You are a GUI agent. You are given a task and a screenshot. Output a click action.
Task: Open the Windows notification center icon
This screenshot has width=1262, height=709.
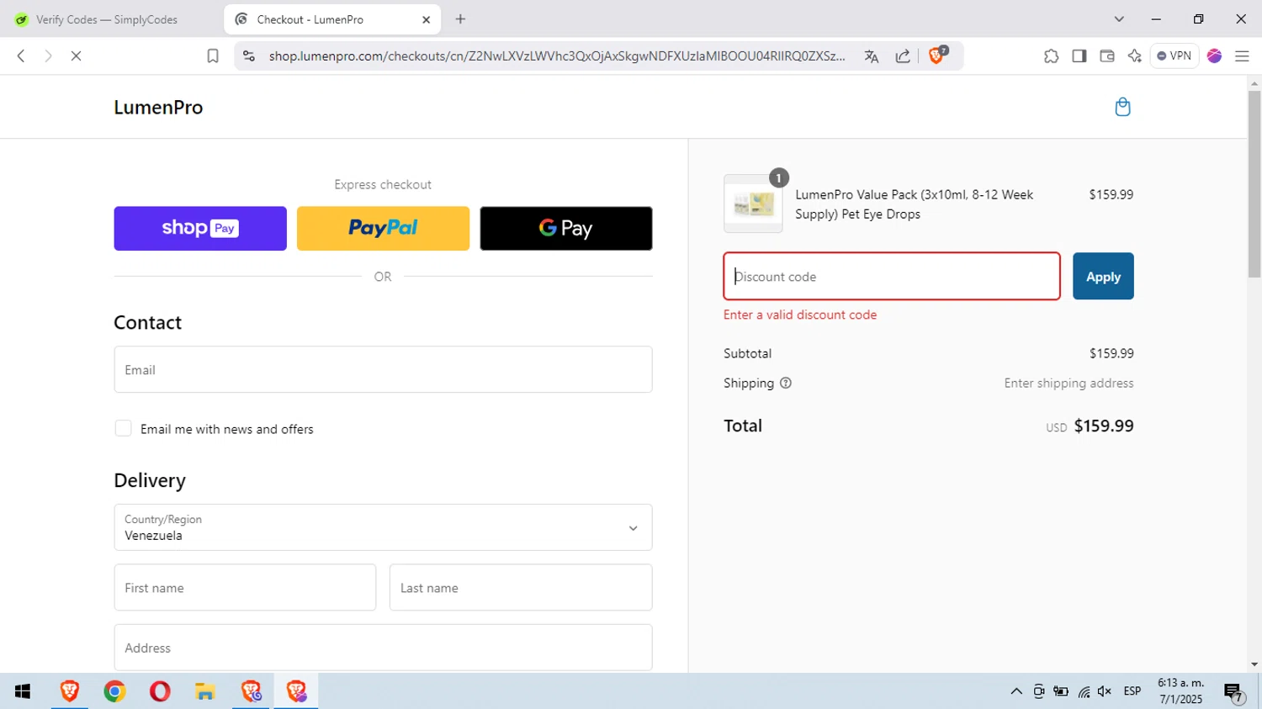tap(1234, 692)
